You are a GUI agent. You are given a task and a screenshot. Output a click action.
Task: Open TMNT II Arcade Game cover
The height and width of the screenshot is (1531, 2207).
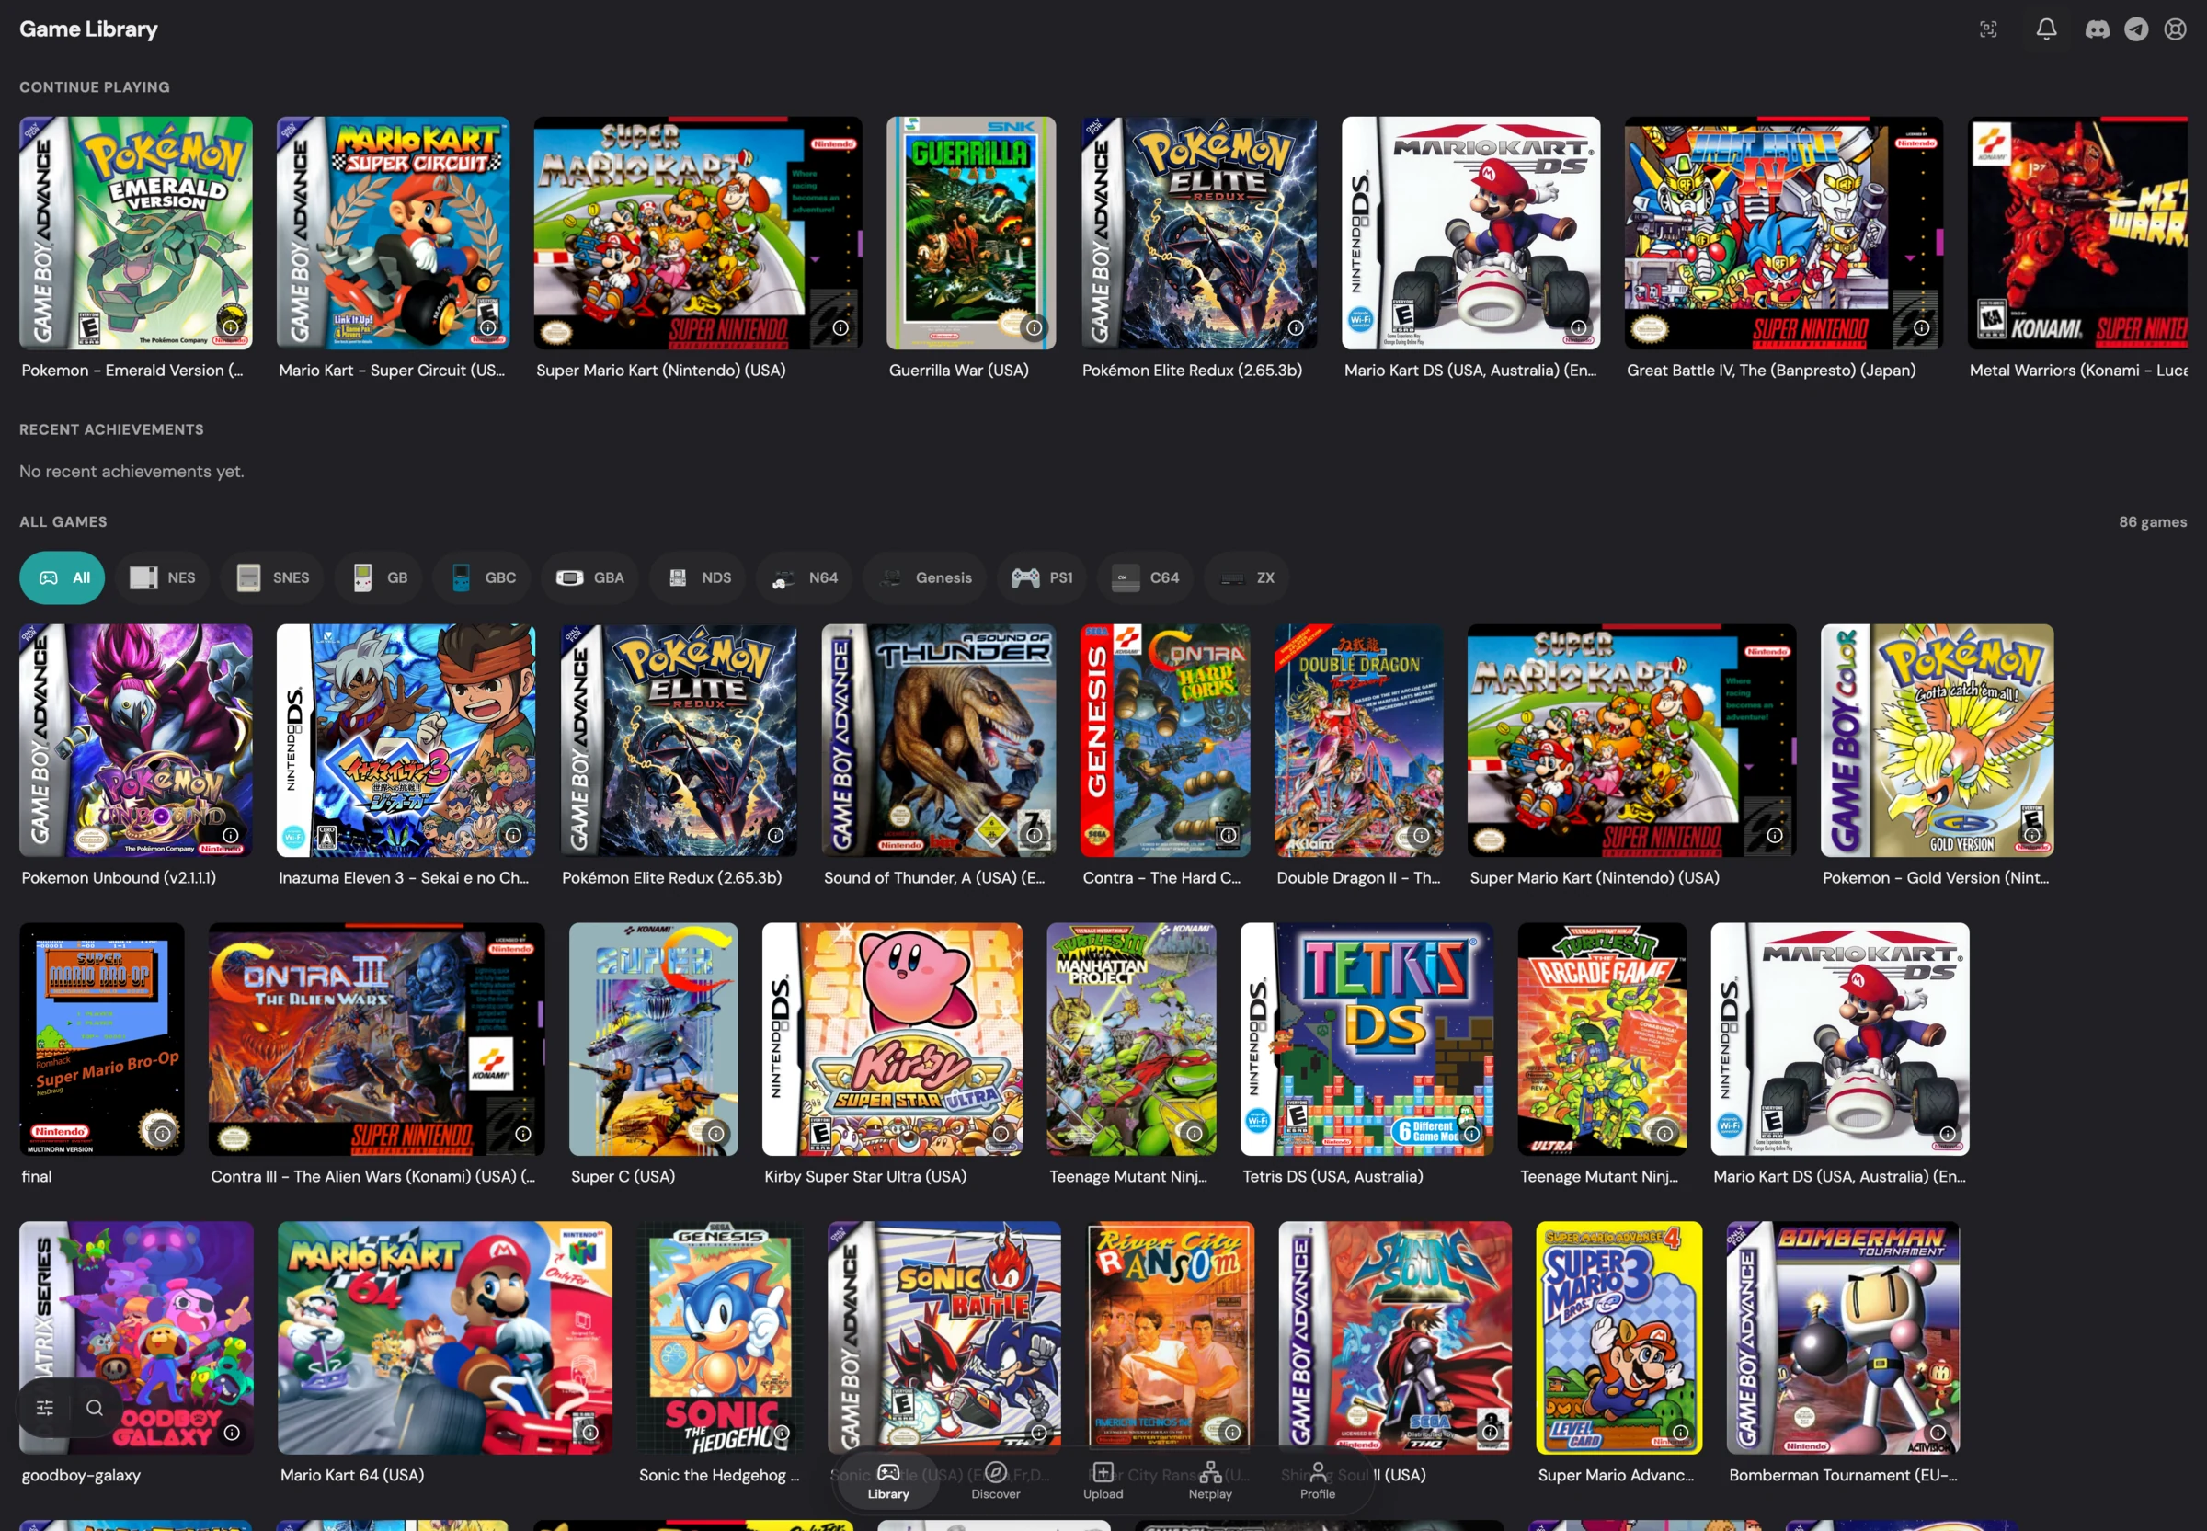pos(1602,1039)
